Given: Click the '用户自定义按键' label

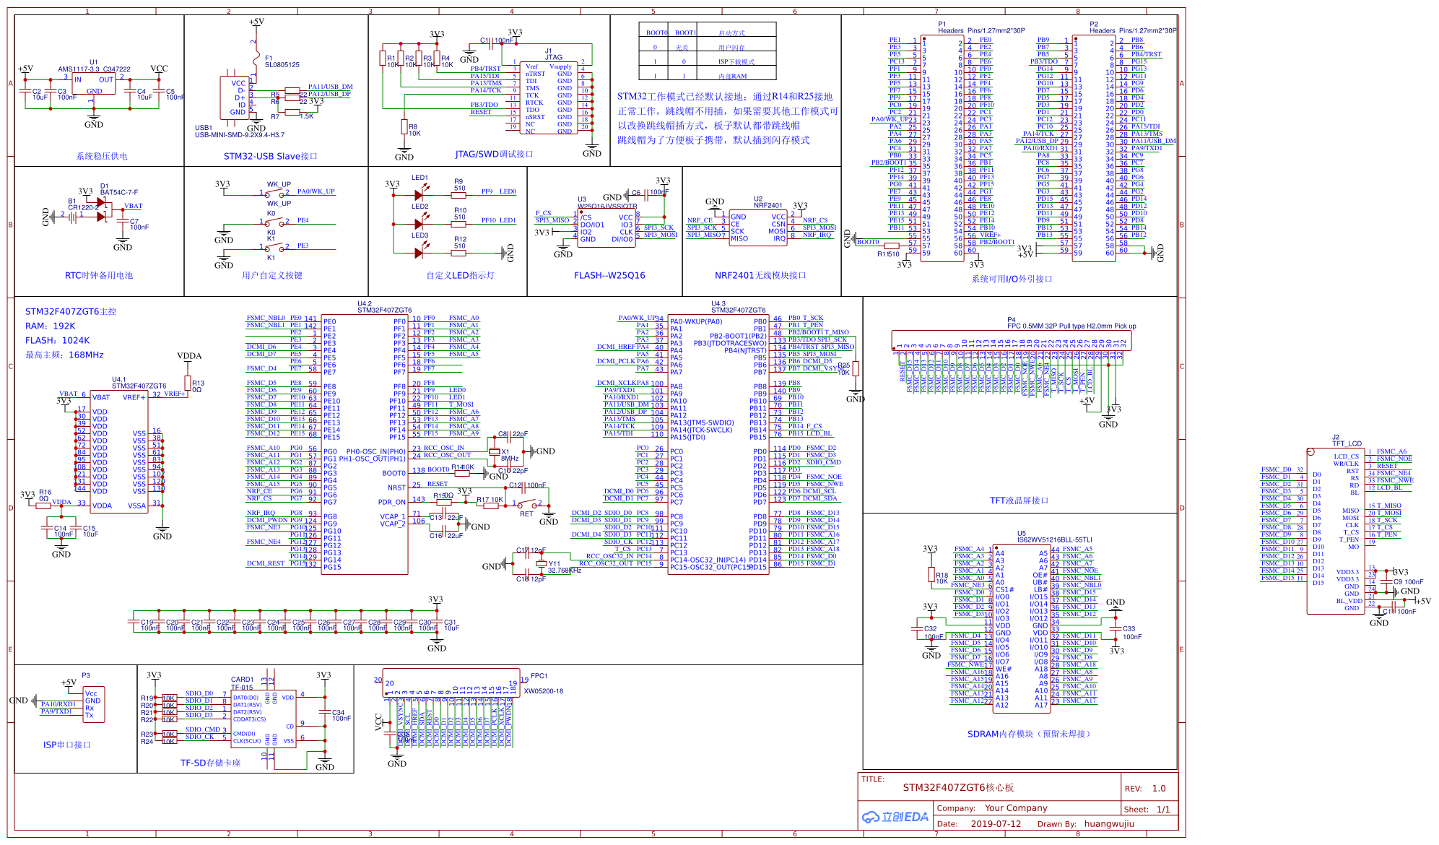Looking at the screenshot, I should tap(272, 275).
